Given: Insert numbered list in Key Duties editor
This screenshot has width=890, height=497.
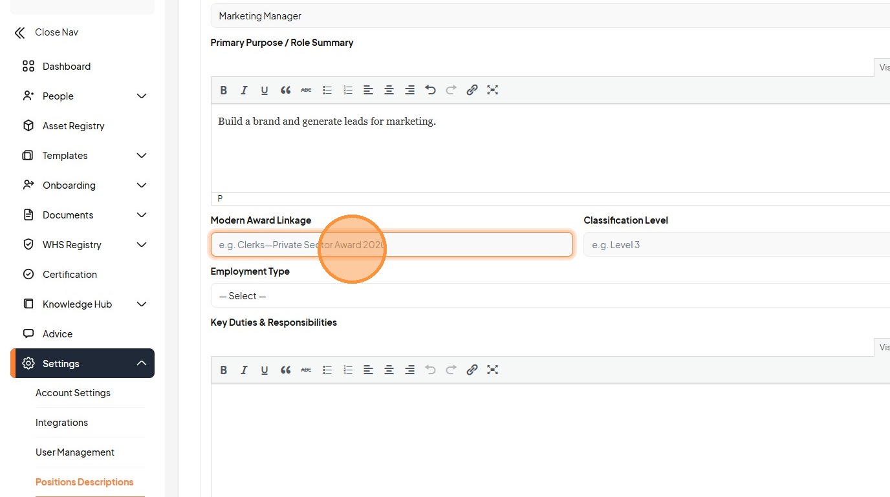Looking at the screenshot, I should 348,370.
